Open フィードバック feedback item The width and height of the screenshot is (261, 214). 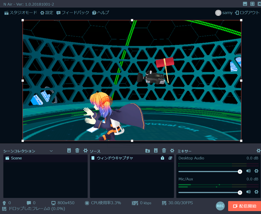pos(73,13)
